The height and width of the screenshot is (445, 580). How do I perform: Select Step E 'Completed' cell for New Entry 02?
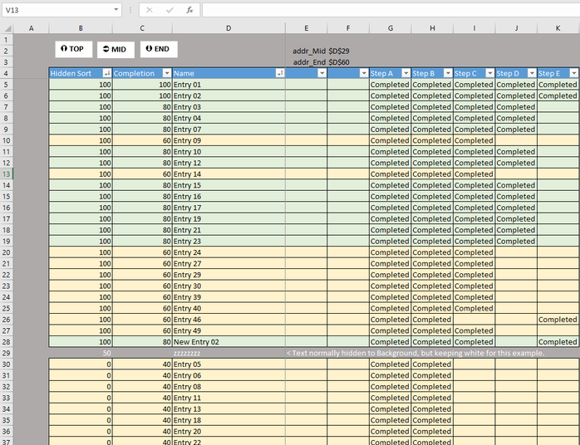pyautogui.click(x=558, y=342)
